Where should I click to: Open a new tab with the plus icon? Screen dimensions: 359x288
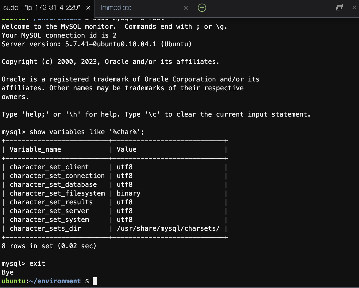(202, 8)
